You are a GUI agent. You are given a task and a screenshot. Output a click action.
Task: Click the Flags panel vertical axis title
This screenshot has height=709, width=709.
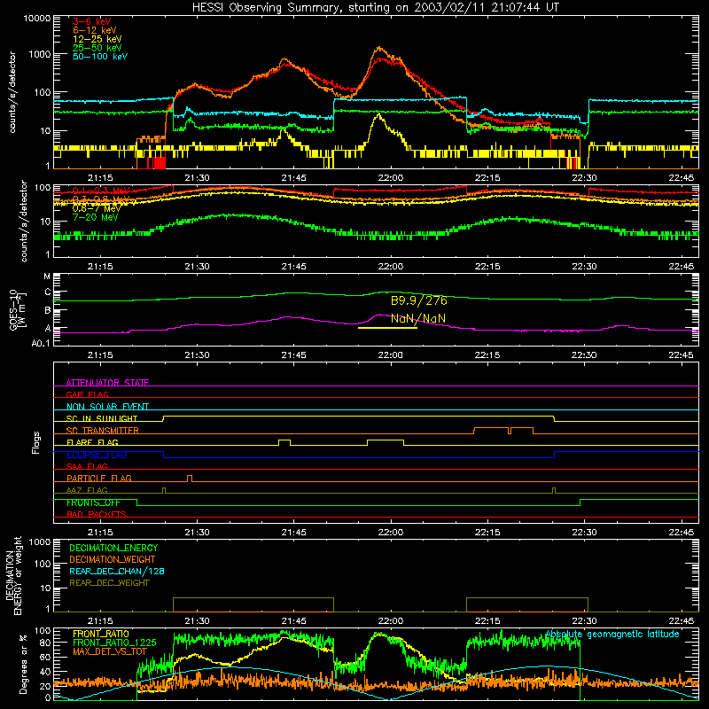[x=36, y=442]
